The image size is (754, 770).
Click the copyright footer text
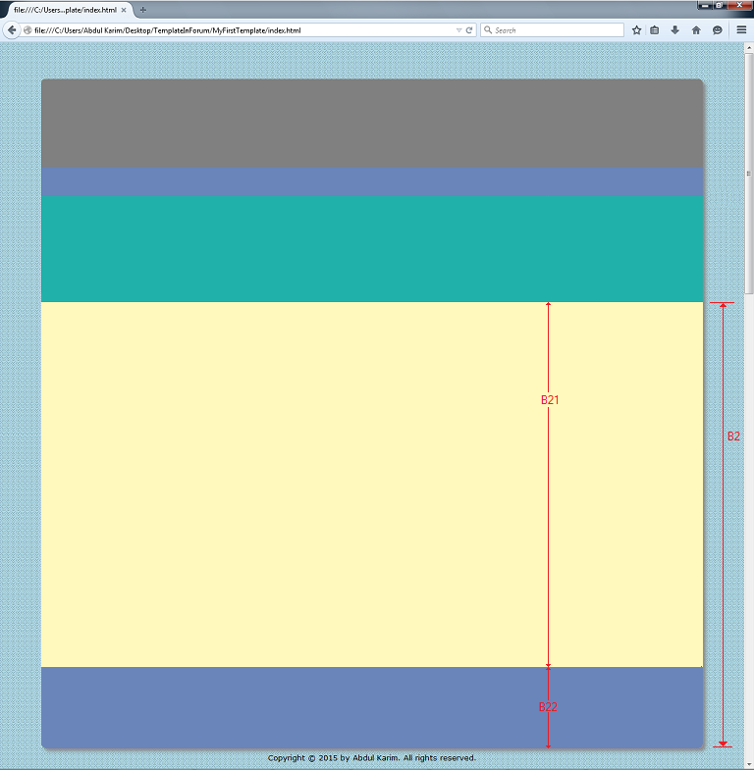point(371,758)
